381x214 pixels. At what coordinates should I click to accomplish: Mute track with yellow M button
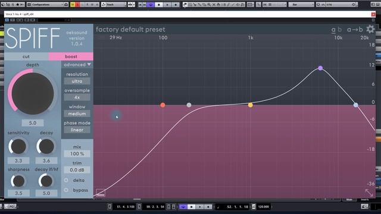pyautogui.click(x=73, y=5)
